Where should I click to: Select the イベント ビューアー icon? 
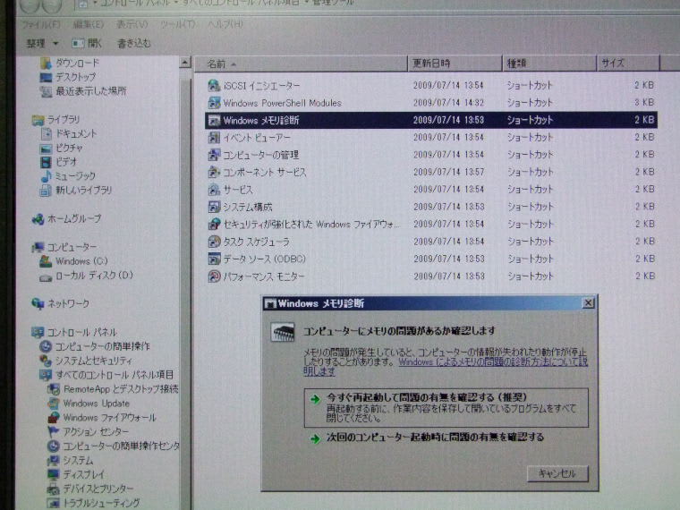tap(214, 138)
